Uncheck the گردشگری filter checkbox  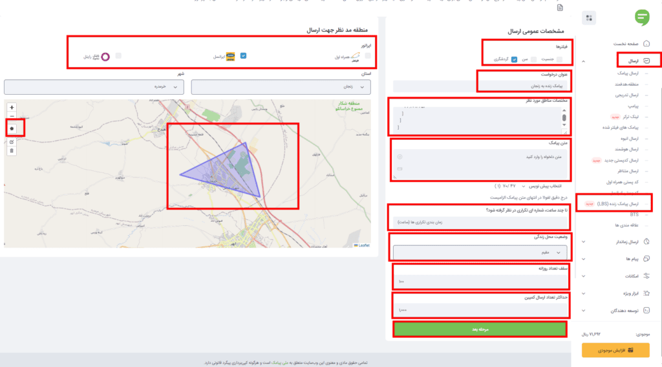point(514,59)
